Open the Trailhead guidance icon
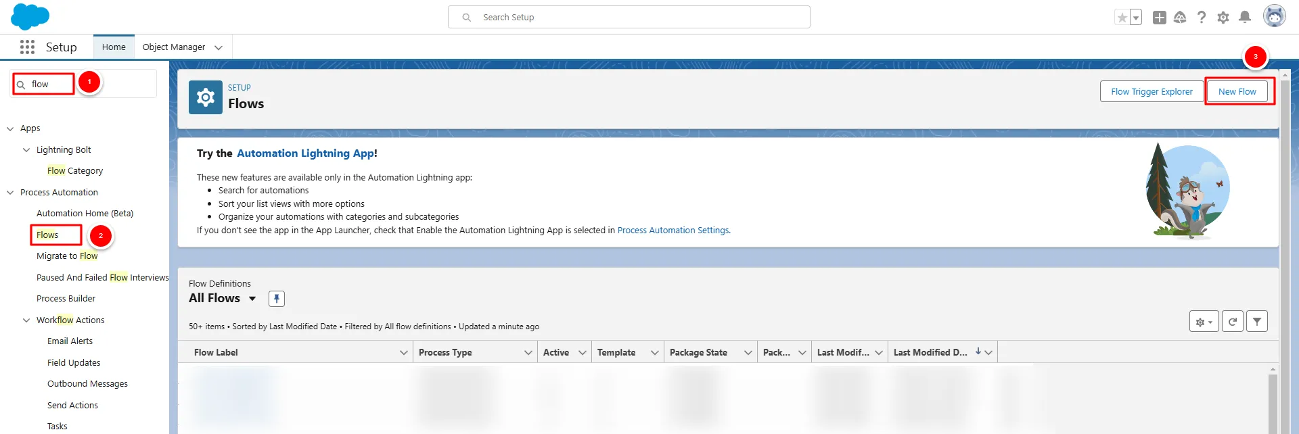This screenshot has width=1299, height=434. (1180, 18)
